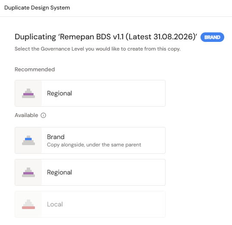Image resolution: width=232 pixels, height=225 pixels.
Task: Choose the Brand copy alongside option
Action: 90,140
